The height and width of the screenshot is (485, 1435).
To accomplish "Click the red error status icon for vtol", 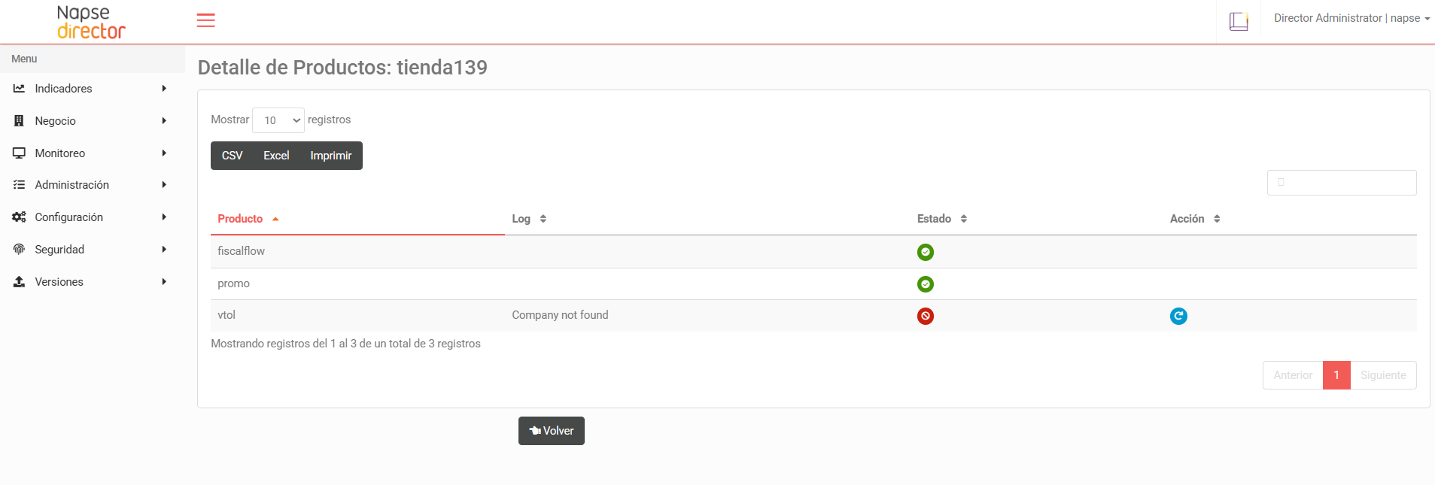I will point(926,316).
